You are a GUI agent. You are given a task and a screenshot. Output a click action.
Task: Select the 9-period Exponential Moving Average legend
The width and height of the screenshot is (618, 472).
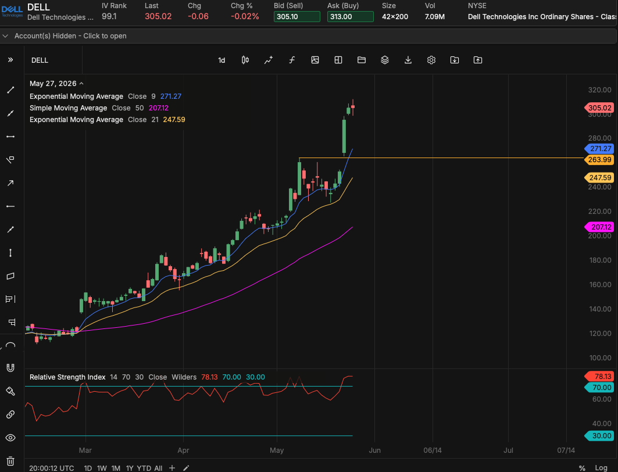105,96
